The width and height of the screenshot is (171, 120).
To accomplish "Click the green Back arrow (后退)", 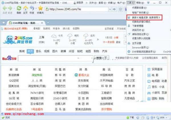I will point(5,8).
